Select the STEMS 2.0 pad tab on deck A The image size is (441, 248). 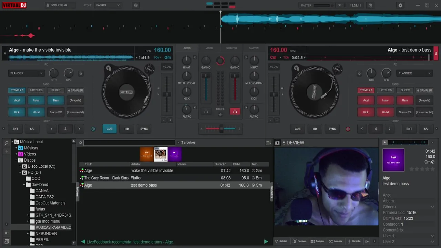click(x=17, y=90)
